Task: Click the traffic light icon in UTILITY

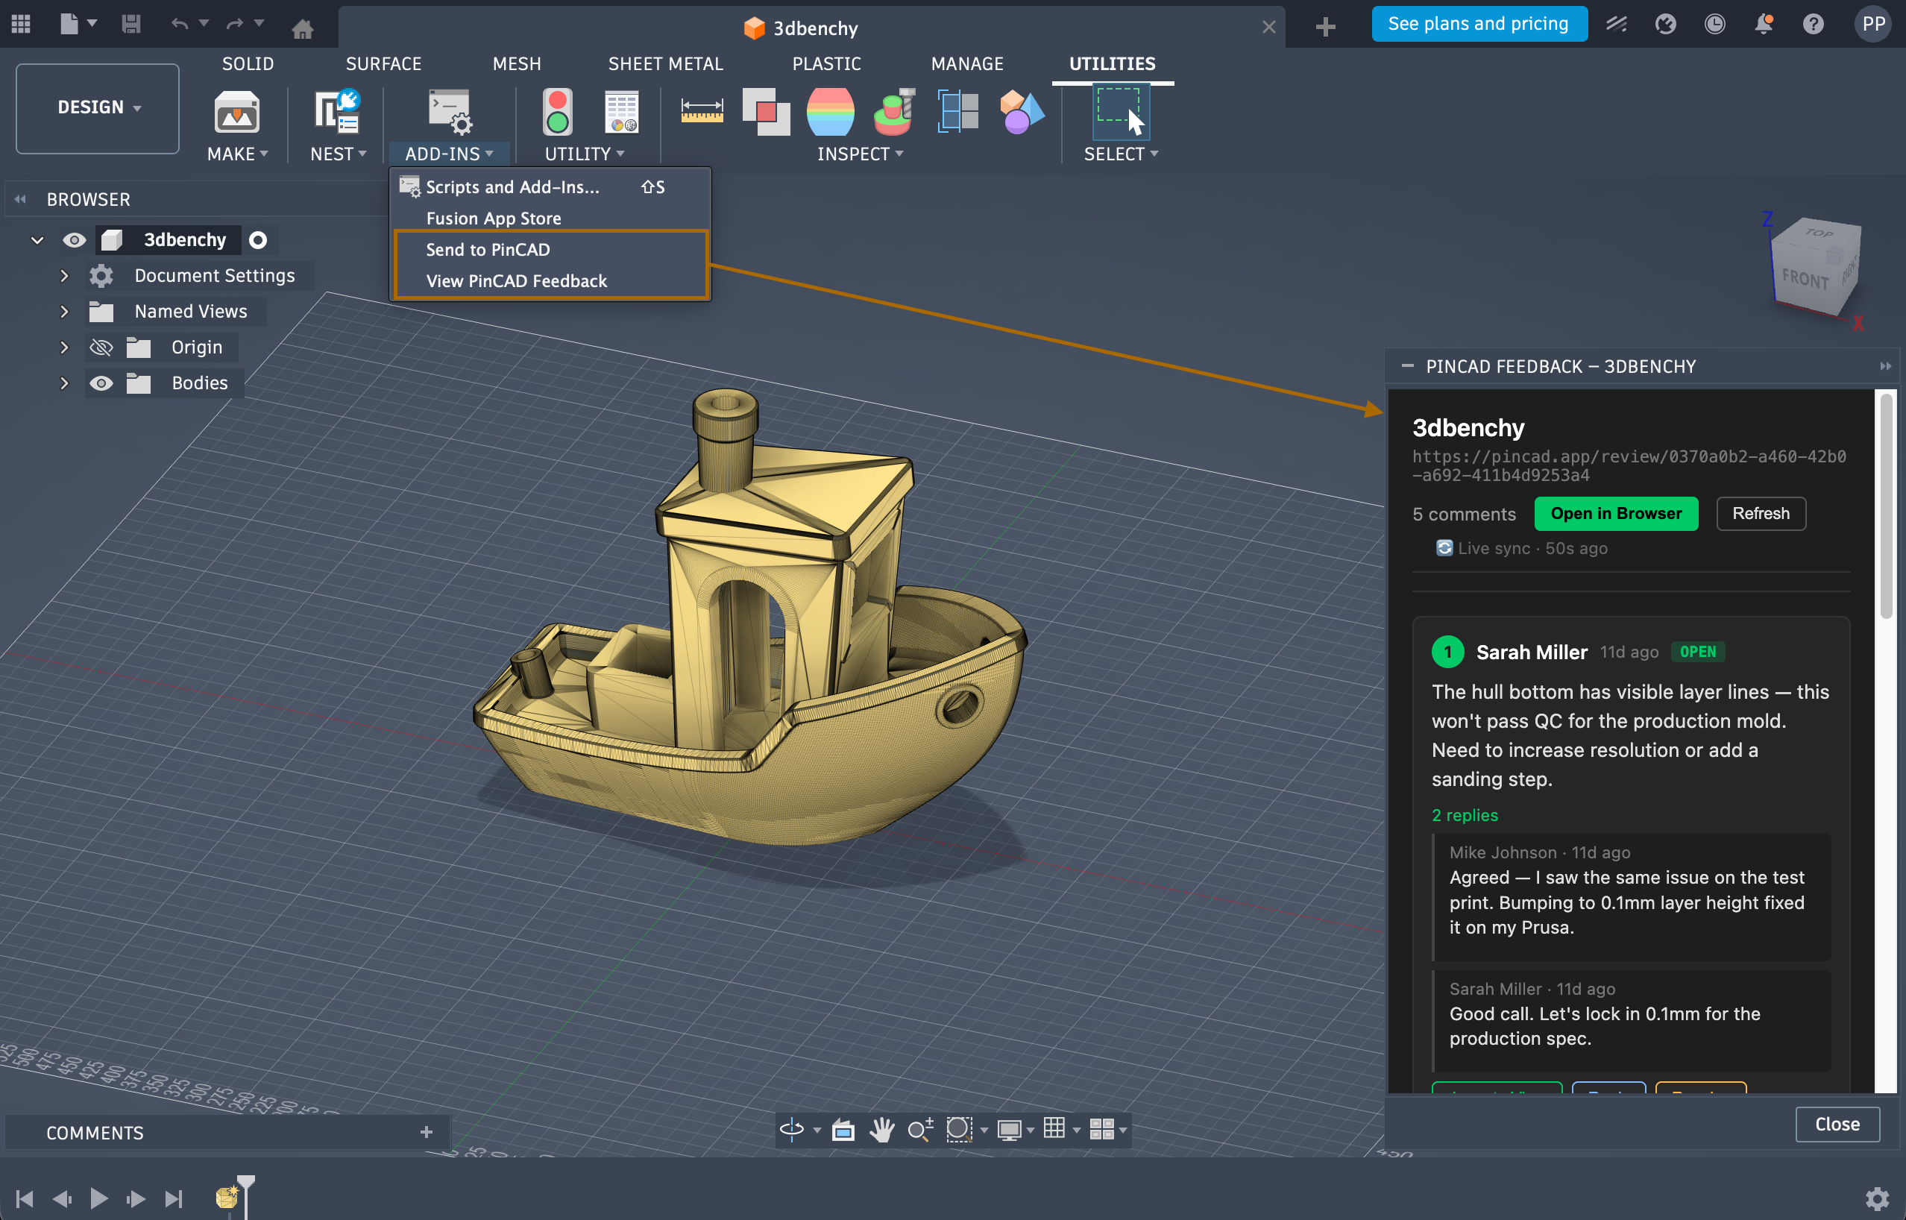Action: click(558, 112)
